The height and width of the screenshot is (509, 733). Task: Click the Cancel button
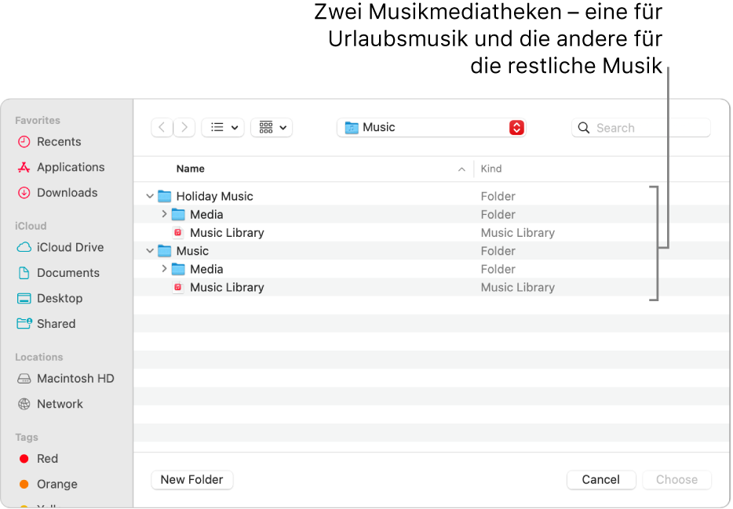tap(601, 479)
